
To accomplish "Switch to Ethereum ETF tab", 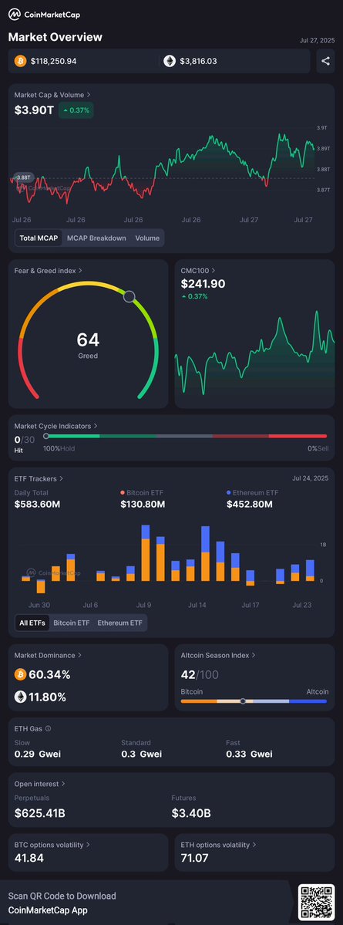I will click(119, 623).
